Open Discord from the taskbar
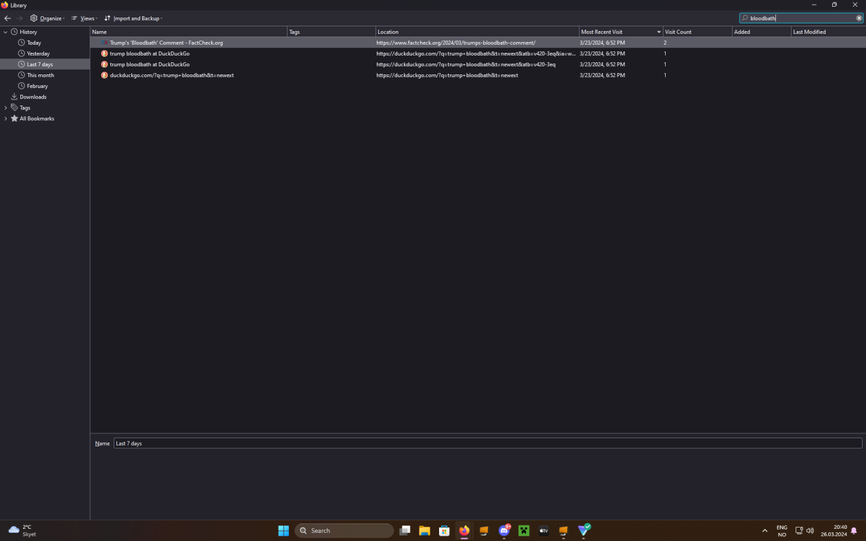866x541 pixels. coord(504,531)
